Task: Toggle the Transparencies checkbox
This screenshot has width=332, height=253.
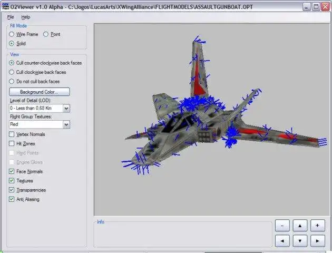Action: point(12,190)
